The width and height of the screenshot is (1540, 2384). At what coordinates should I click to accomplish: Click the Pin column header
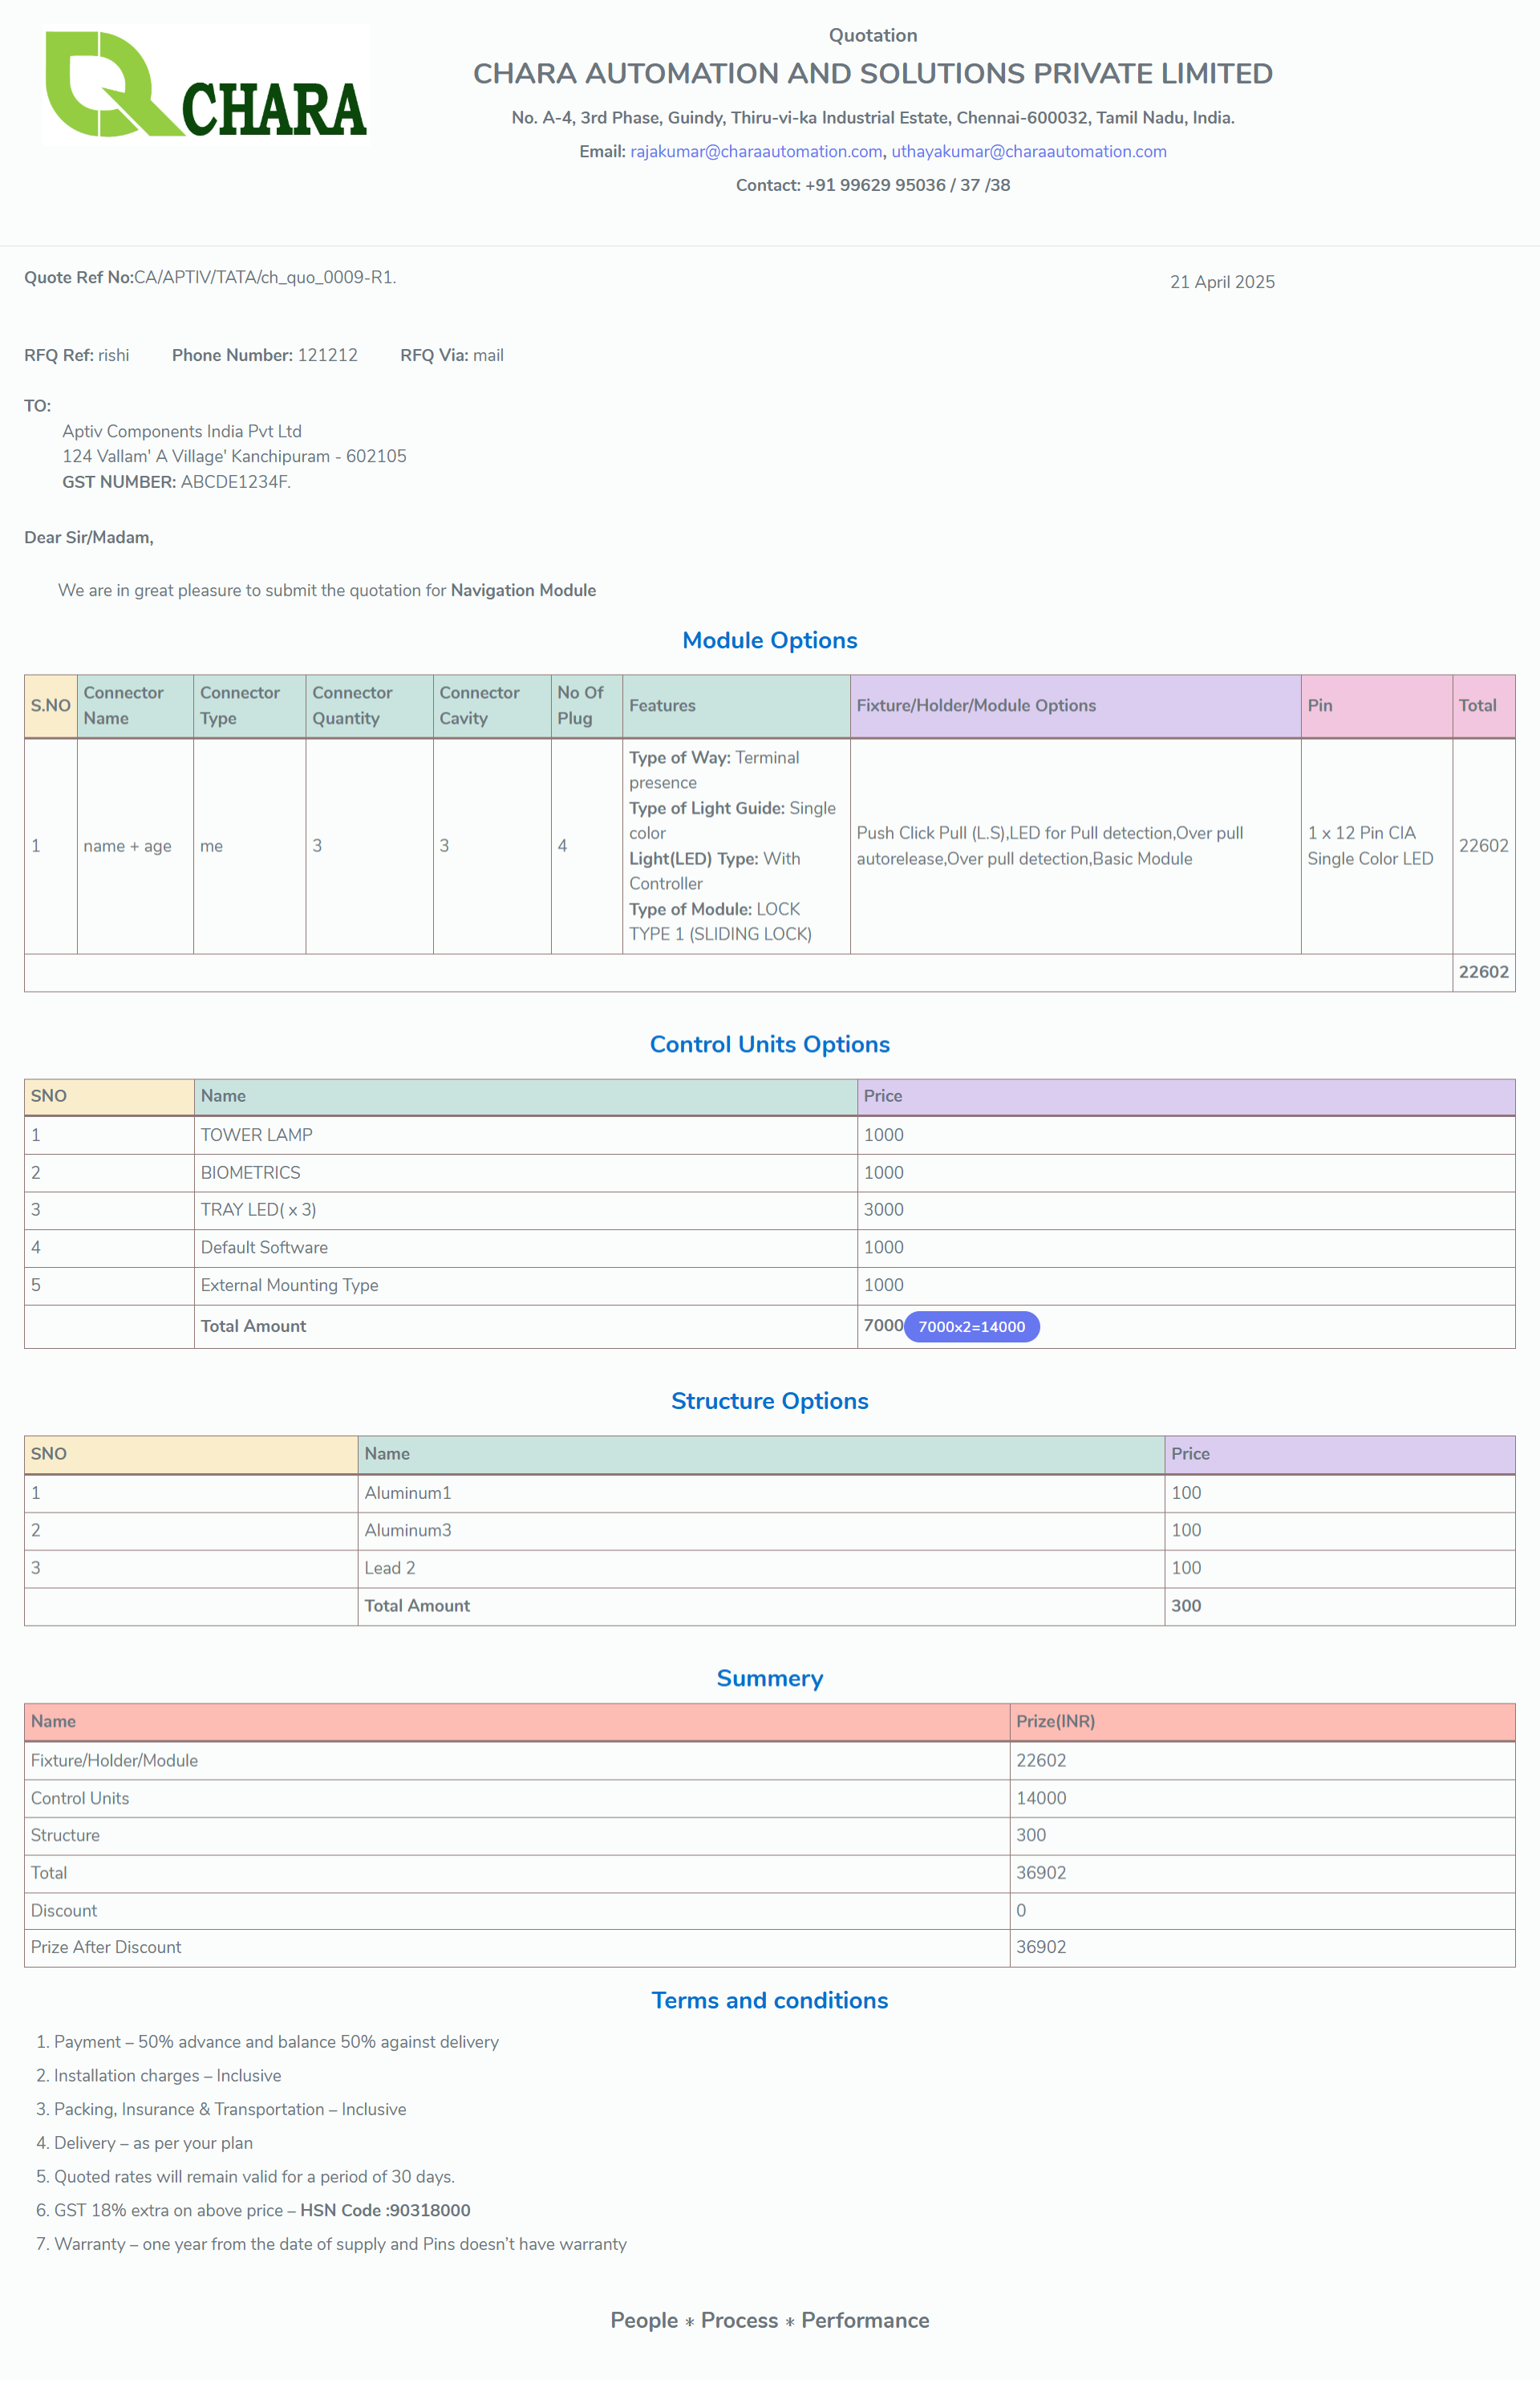1319,705
